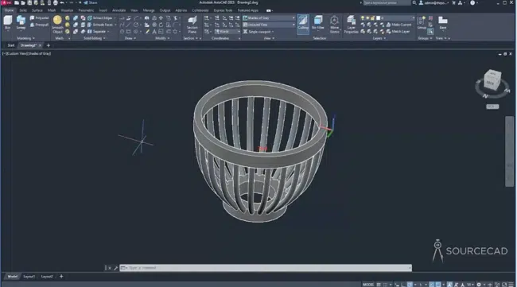Screen dimensions: 517x287
Task: Expand the Layers panel
Action: point(379,38)
